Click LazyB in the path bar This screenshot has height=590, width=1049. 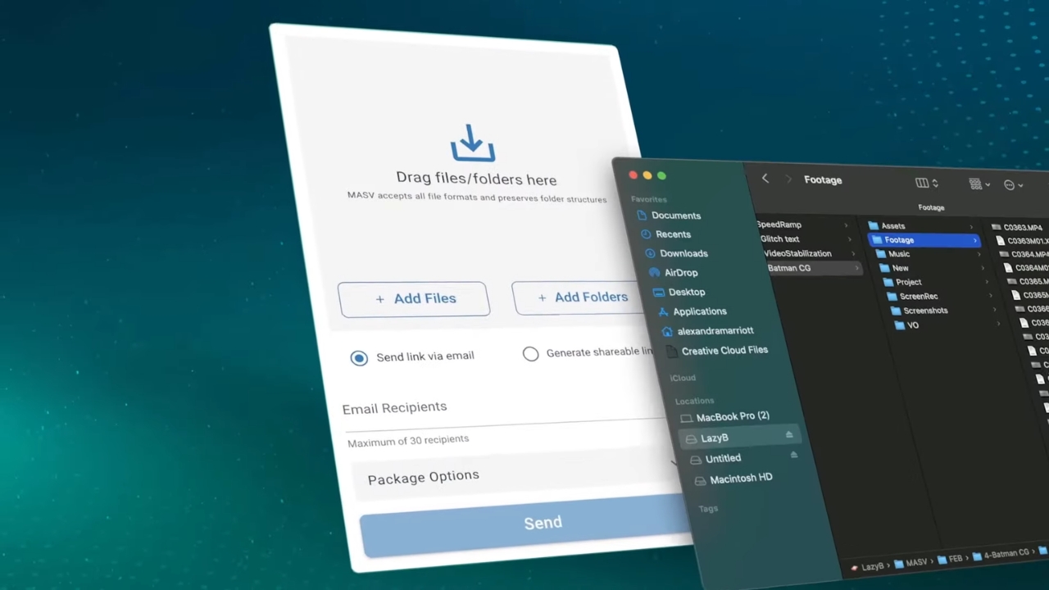(x=867, y=567)
